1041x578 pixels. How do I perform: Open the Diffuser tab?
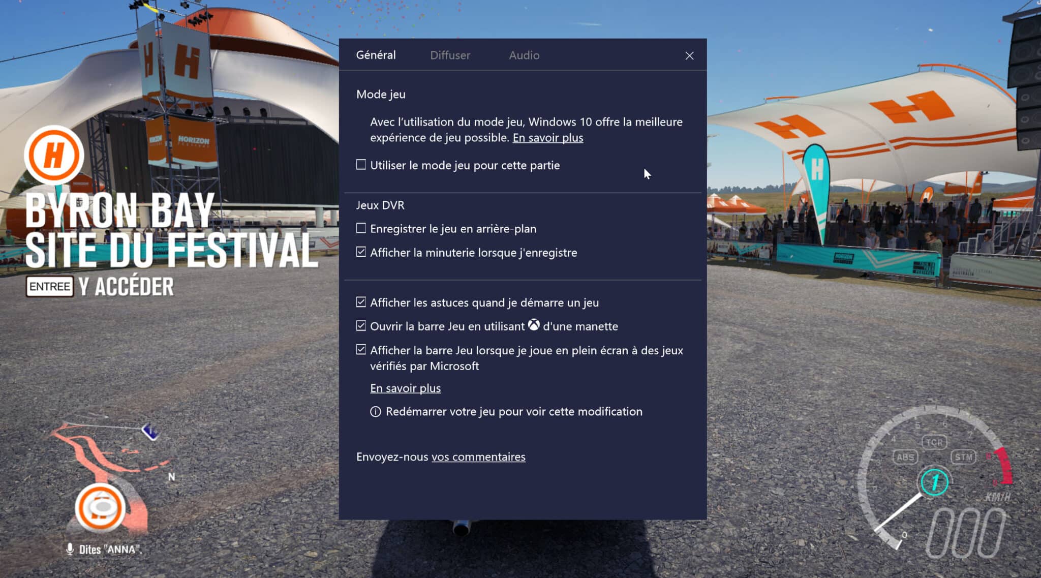pos(450,55)
